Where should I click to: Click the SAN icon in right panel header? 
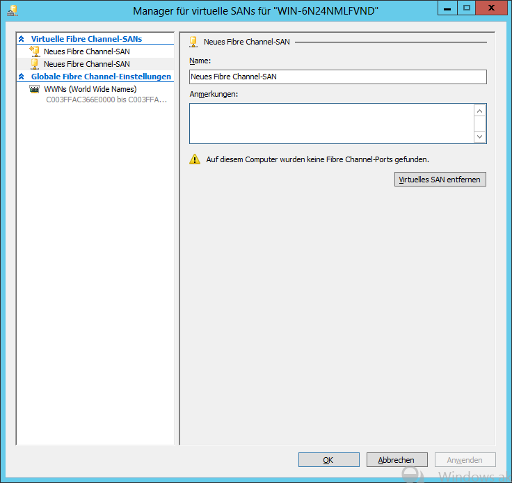pyautogui.click(x=193, y=42)
